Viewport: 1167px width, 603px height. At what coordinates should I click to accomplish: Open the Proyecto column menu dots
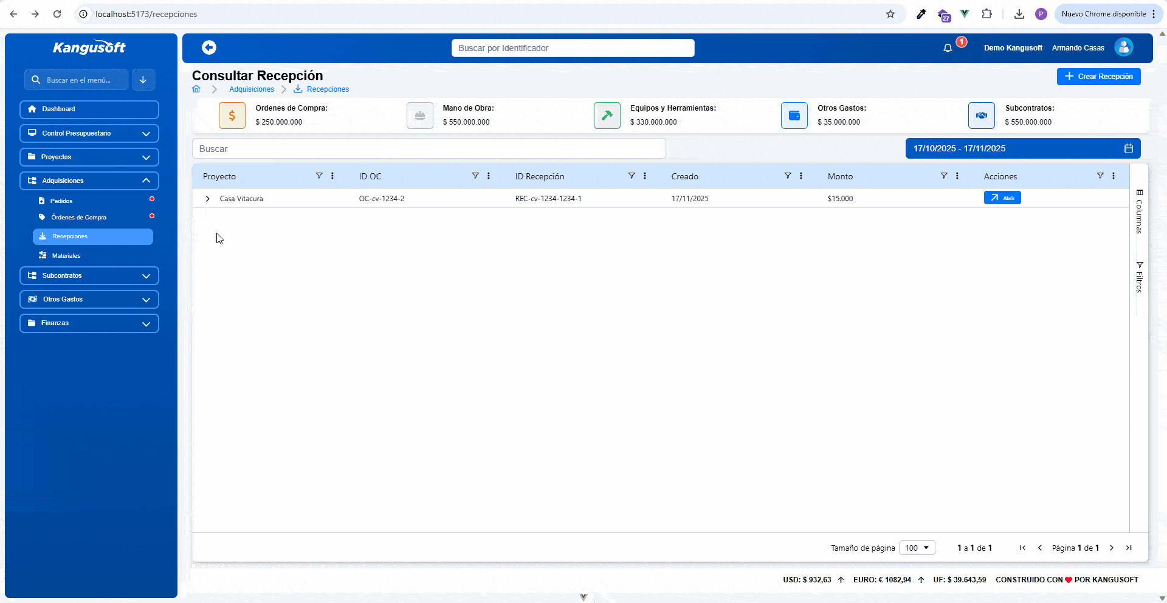click(x=332, y=176)
